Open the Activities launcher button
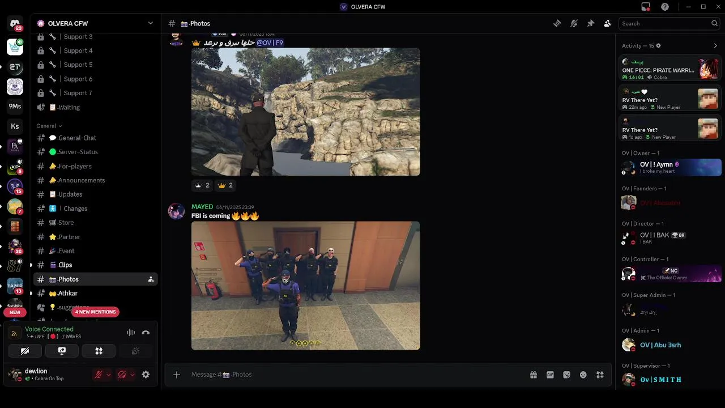The width and height of the screenshot is (725, 408). [99, 351]
